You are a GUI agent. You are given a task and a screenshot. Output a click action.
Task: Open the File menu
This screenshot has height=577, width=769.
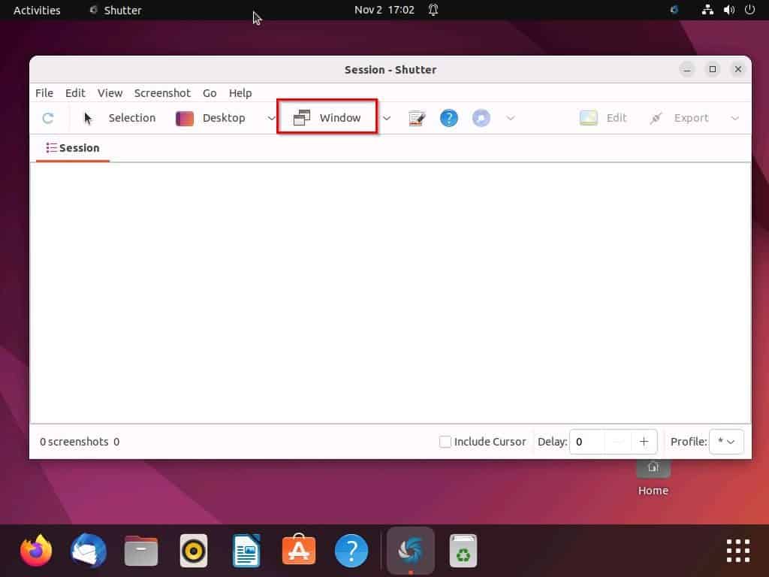(x=44, y=92)
